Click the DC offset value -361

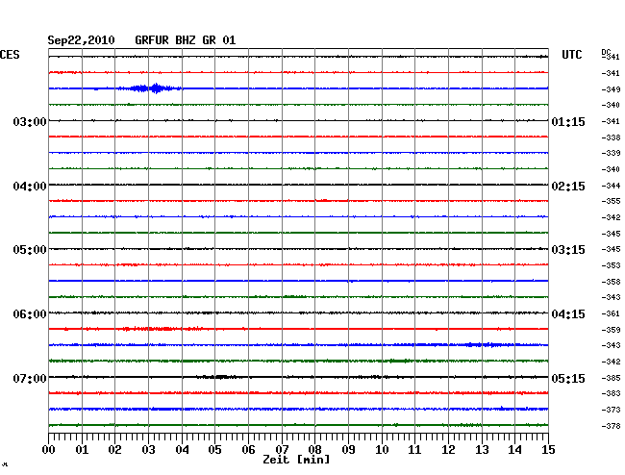[x=611, y=314]
